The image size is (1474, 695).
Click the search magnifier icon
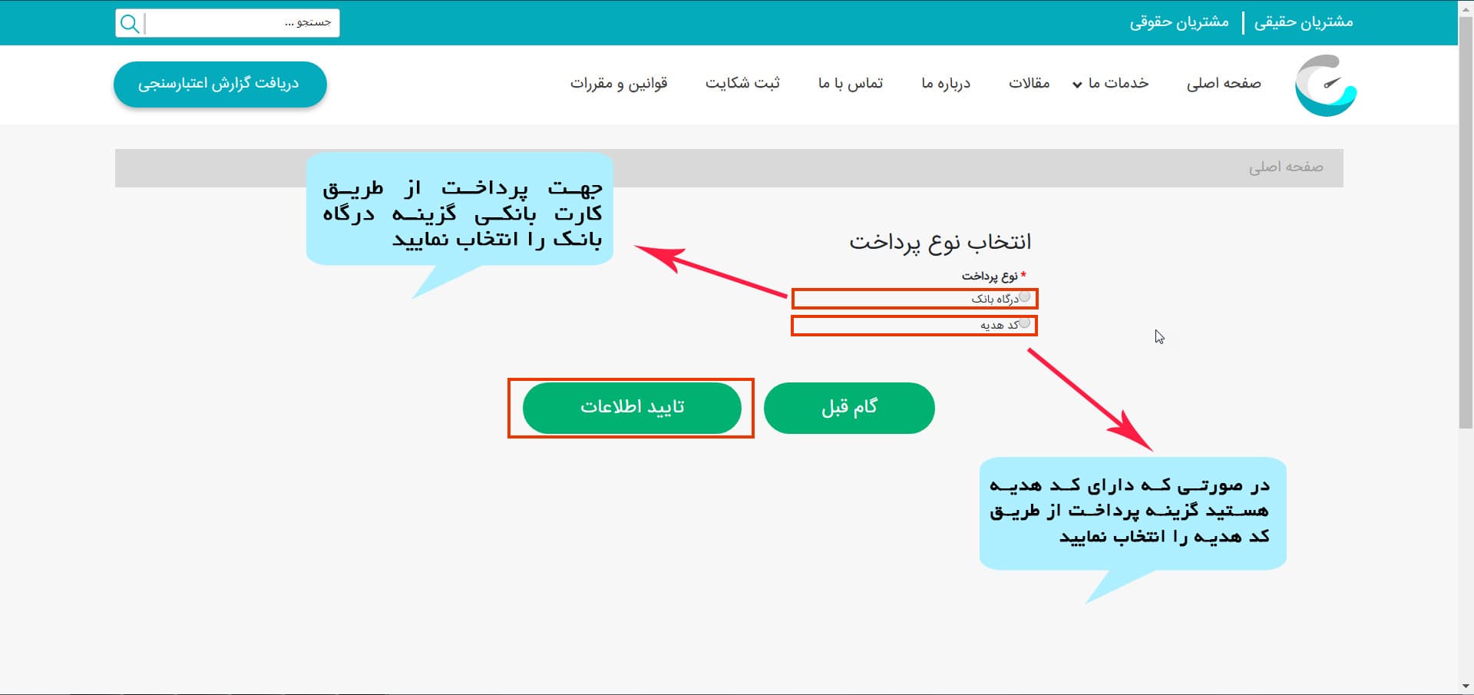point(130,23)
